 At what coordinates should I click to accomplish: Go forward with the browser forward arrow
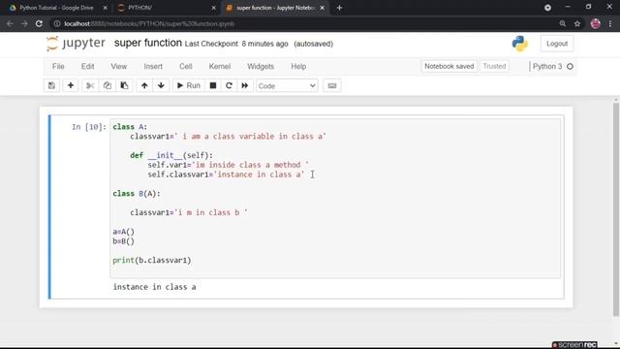pyautogui.click(x=24, y=23)
